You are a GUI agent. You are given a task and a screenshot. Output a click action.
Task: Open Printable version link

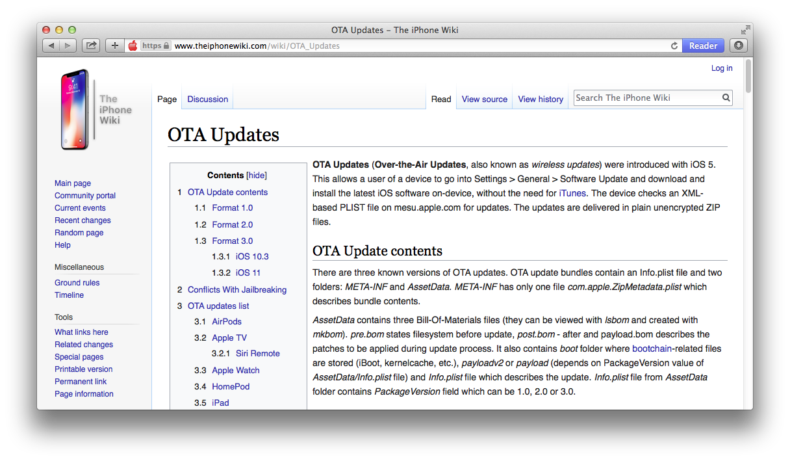tap(84, 369)
